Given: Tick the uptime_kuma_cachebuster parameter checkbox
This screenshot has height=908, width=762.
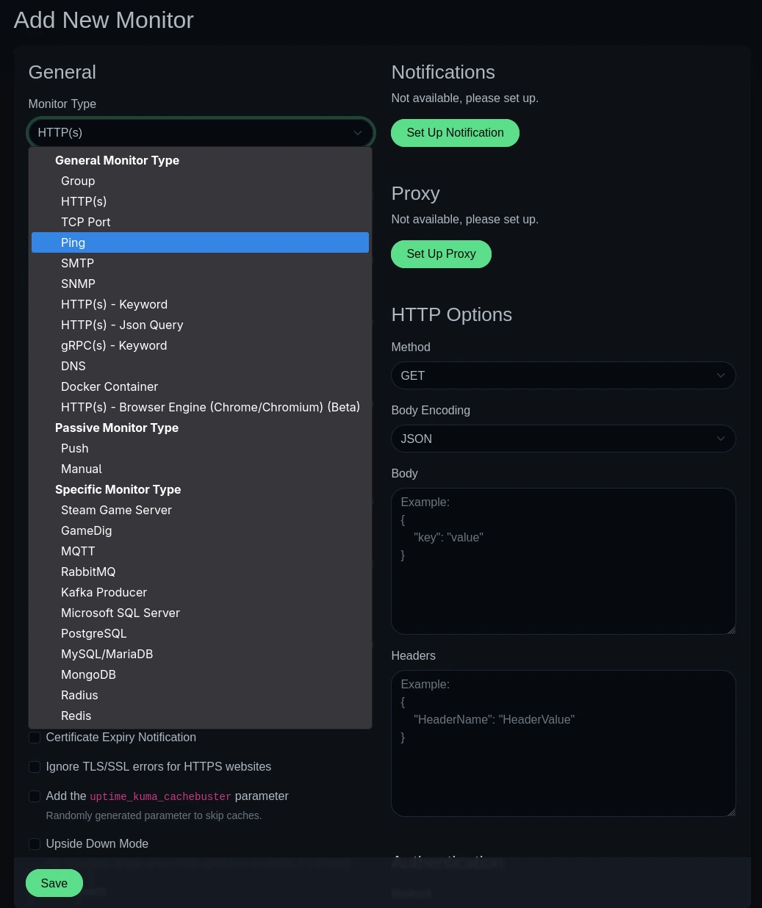Looking at the screenshot, I should [x=35, y=796].
